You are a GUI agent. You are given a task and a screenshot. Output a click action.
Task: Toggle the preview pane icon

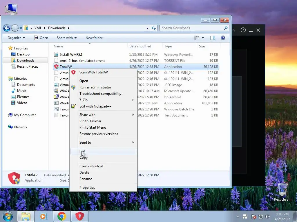(213, 38)
